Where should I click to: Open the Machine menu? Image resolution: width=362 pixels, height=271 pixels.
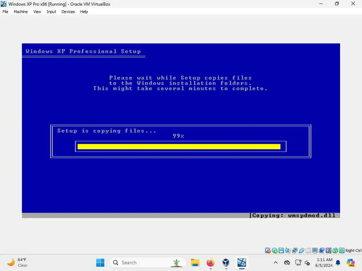pos(21,12)
